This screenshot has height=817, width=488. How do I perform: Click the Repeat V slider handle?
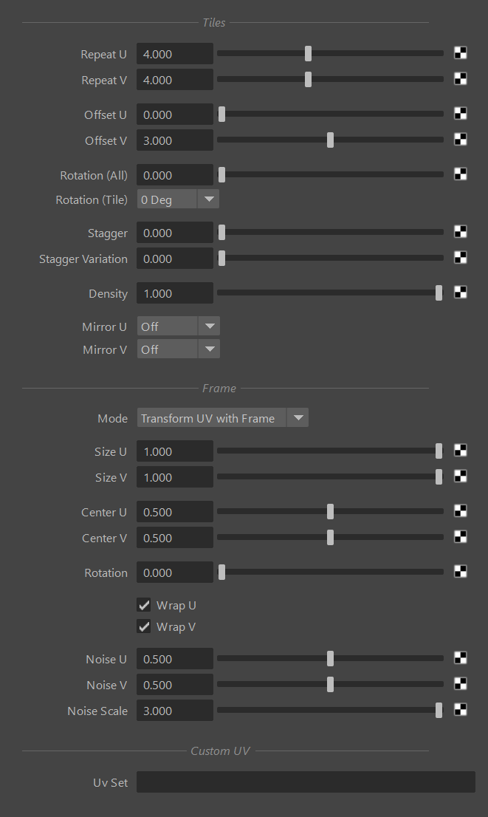(308, 80)
